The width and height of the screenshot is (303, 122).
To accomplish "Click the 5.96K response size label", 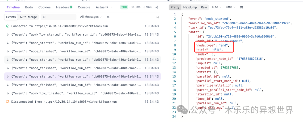I will (148, 7).
